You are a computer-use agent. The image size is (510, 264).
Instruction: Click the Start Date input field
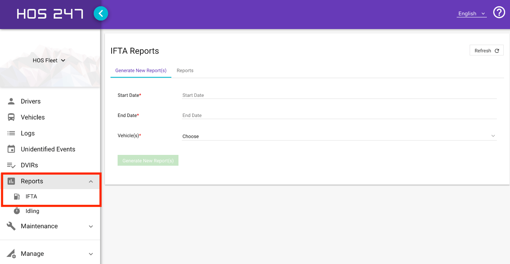click(339, 95)
